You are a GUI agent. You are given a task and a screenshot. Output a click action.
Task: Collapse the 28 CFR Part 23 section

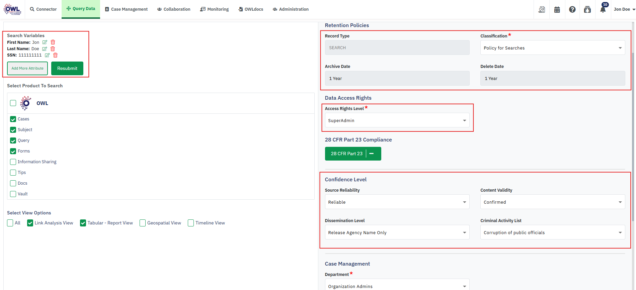pyautogui.click(x=372, y=154)
